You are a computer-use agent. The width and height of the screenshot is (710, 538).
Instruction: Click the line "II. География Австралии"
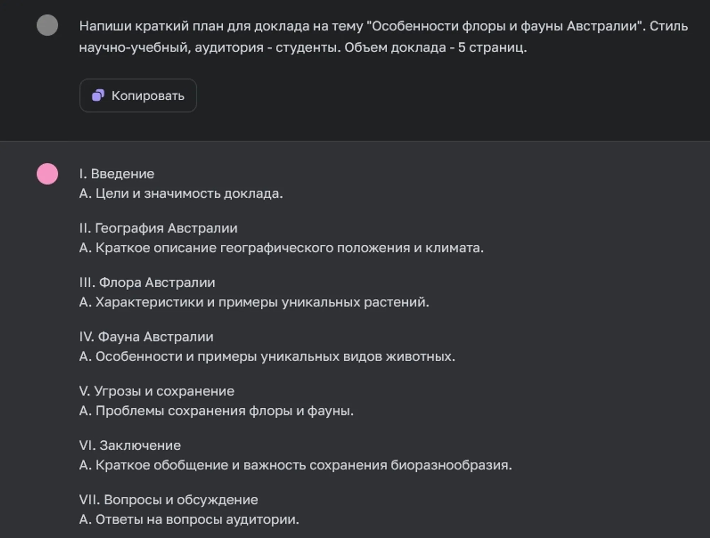[159, 229]
